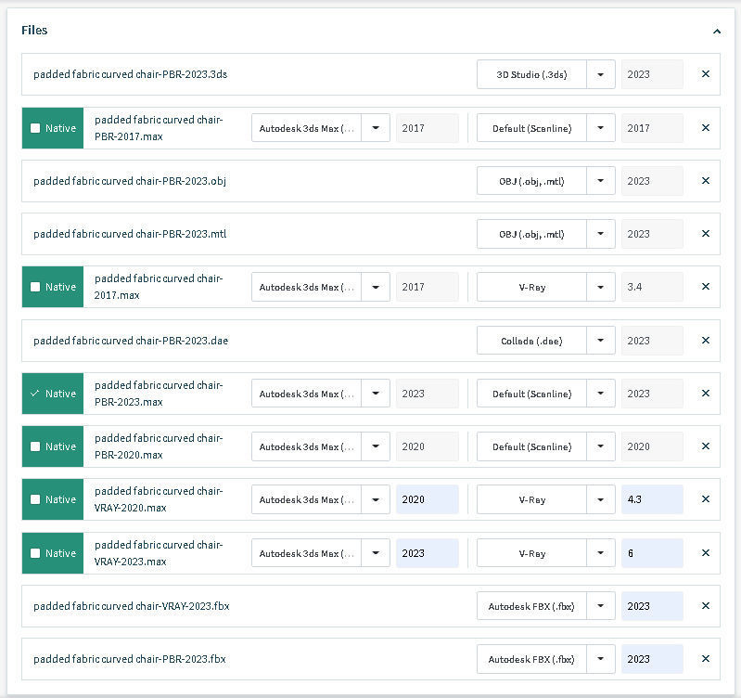Toggle Native checkbox for PBR-2020.max
Viewport: 741px width, 698px height.
tap(35, 446)
